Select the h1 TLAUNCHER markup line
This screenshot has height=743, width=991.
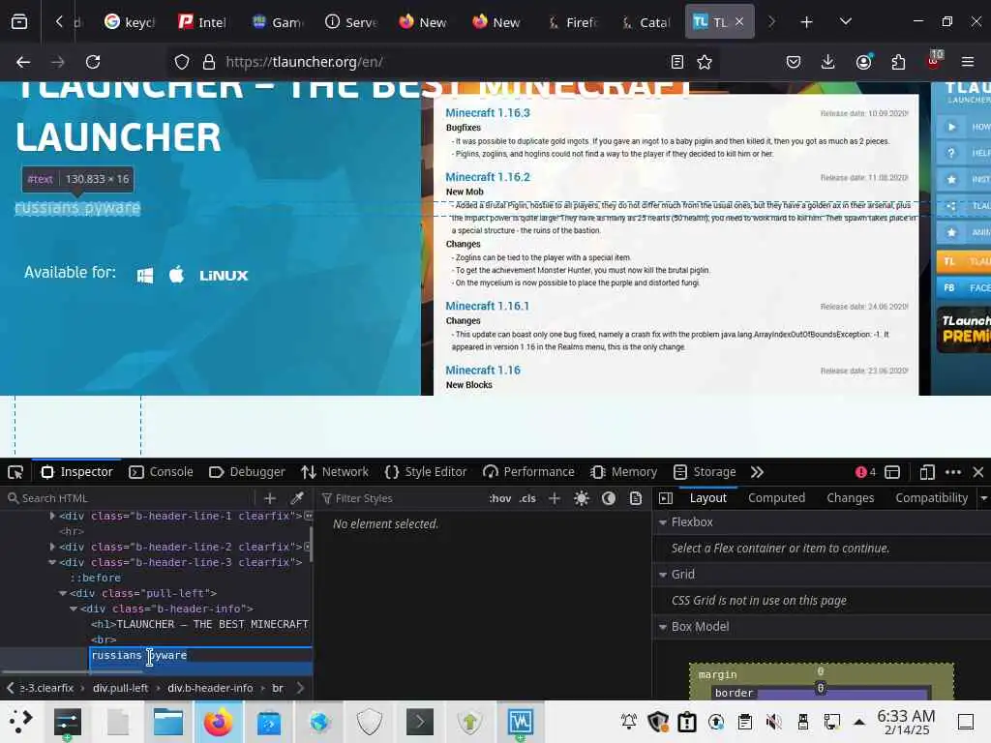coord(199,624)
